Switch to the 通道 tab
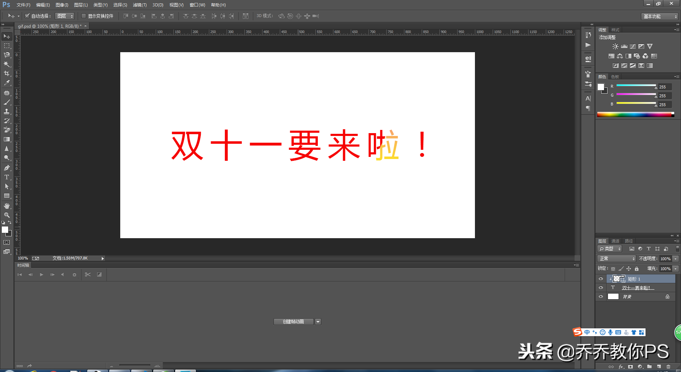 tap(615, 241)
